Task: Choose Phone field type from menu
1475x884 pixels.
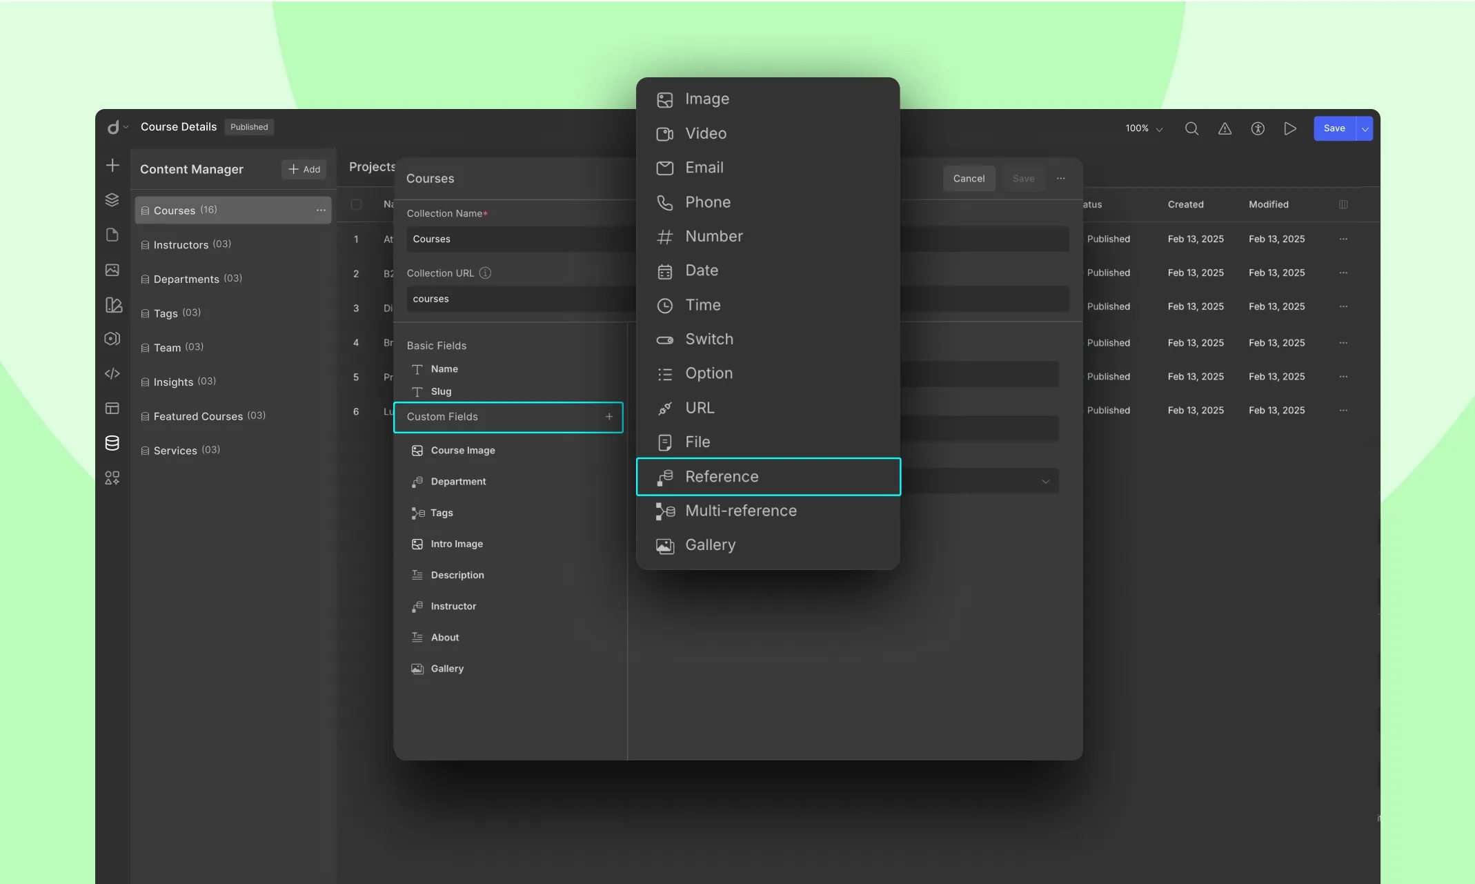Action: click(768, 202)
